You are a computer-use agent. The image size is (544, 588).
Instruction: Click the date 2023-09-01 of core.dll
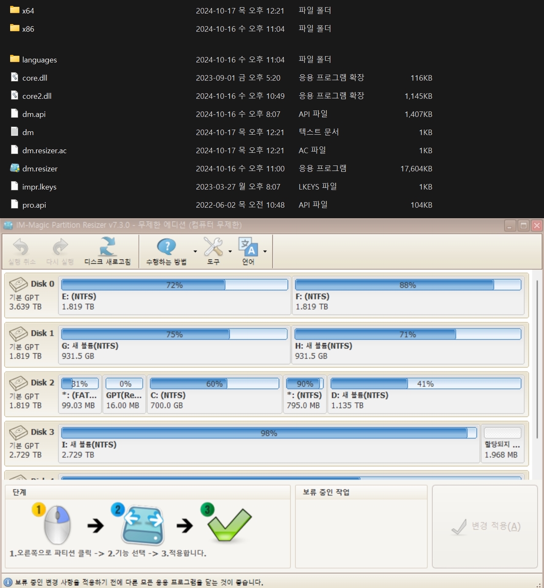pyautogui.click(x=238, y=78)
